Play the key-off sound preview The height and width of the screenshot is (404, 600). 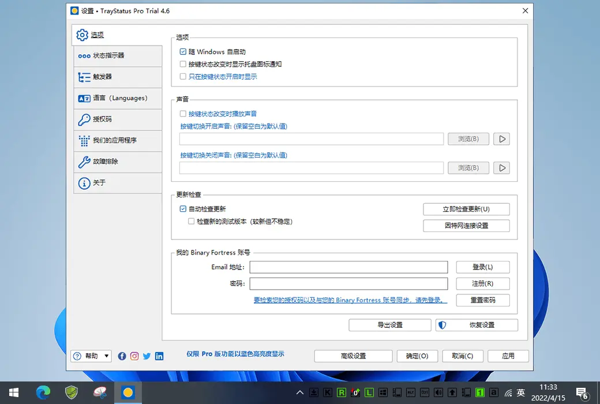point(502,168)
